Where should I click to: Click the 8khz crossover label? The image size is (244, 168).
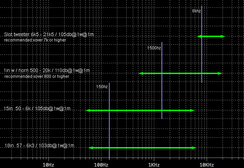(x=196, y=11)
